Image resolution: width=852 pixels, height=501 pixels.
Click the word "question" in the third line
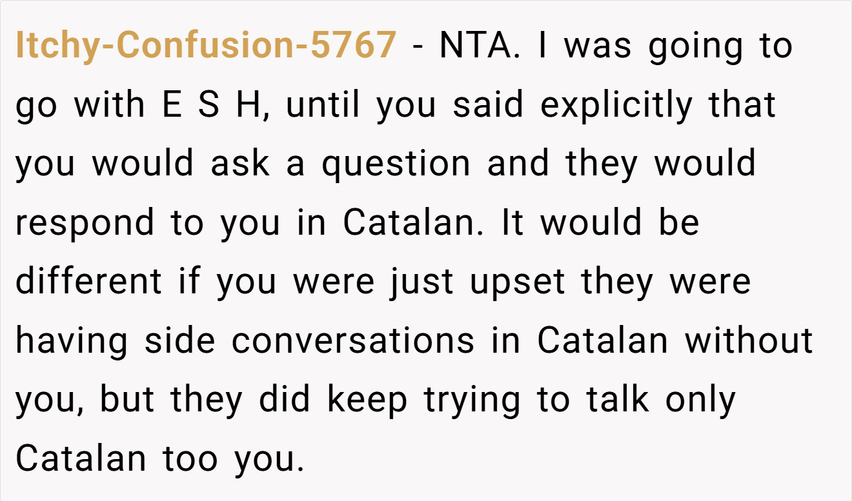[396, 164]
